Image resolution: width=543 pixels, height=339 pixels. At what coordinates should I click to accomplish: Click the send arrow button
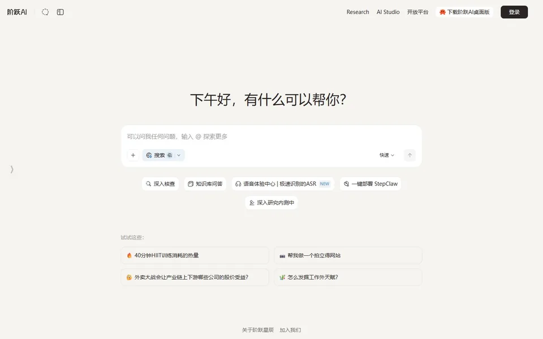click(410, 155)
